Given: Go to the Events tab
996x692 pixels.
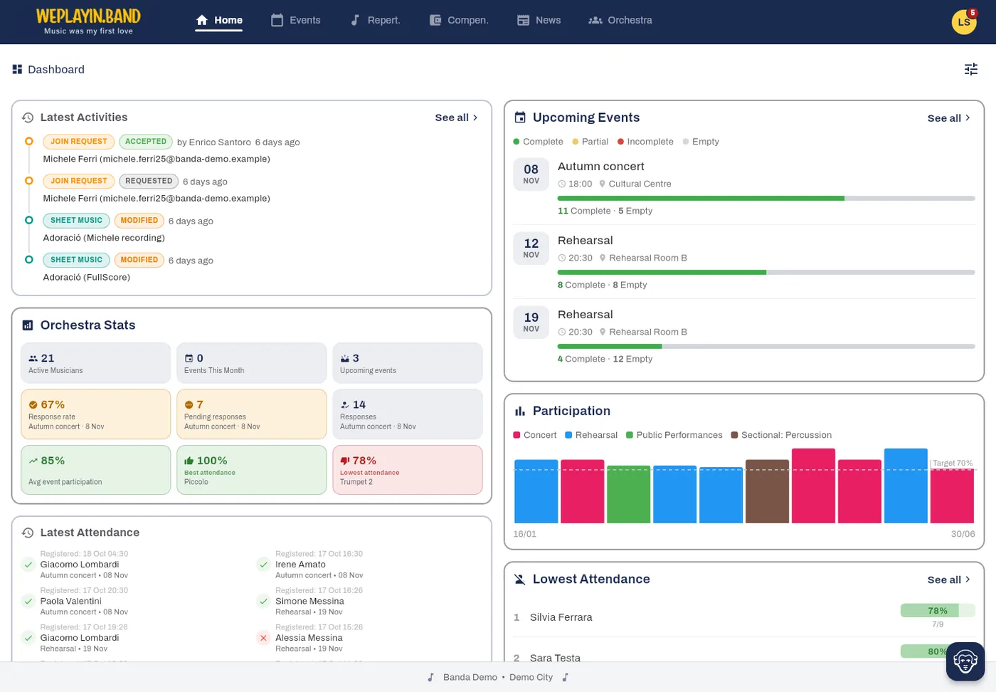Looking at the screenshot, I should (x=296, y=20).
